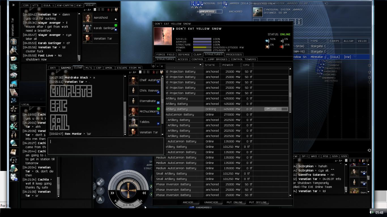Open the EVE Mail envelope icon
The height and width of the screenshot is (217, 387).
[x=14, y=58]
